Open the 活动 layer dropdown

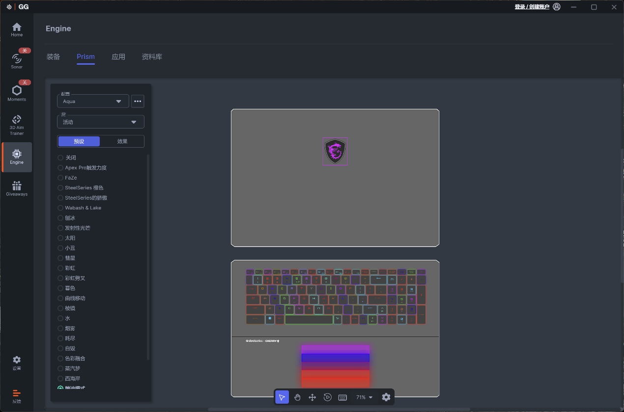tap(100, 122)
